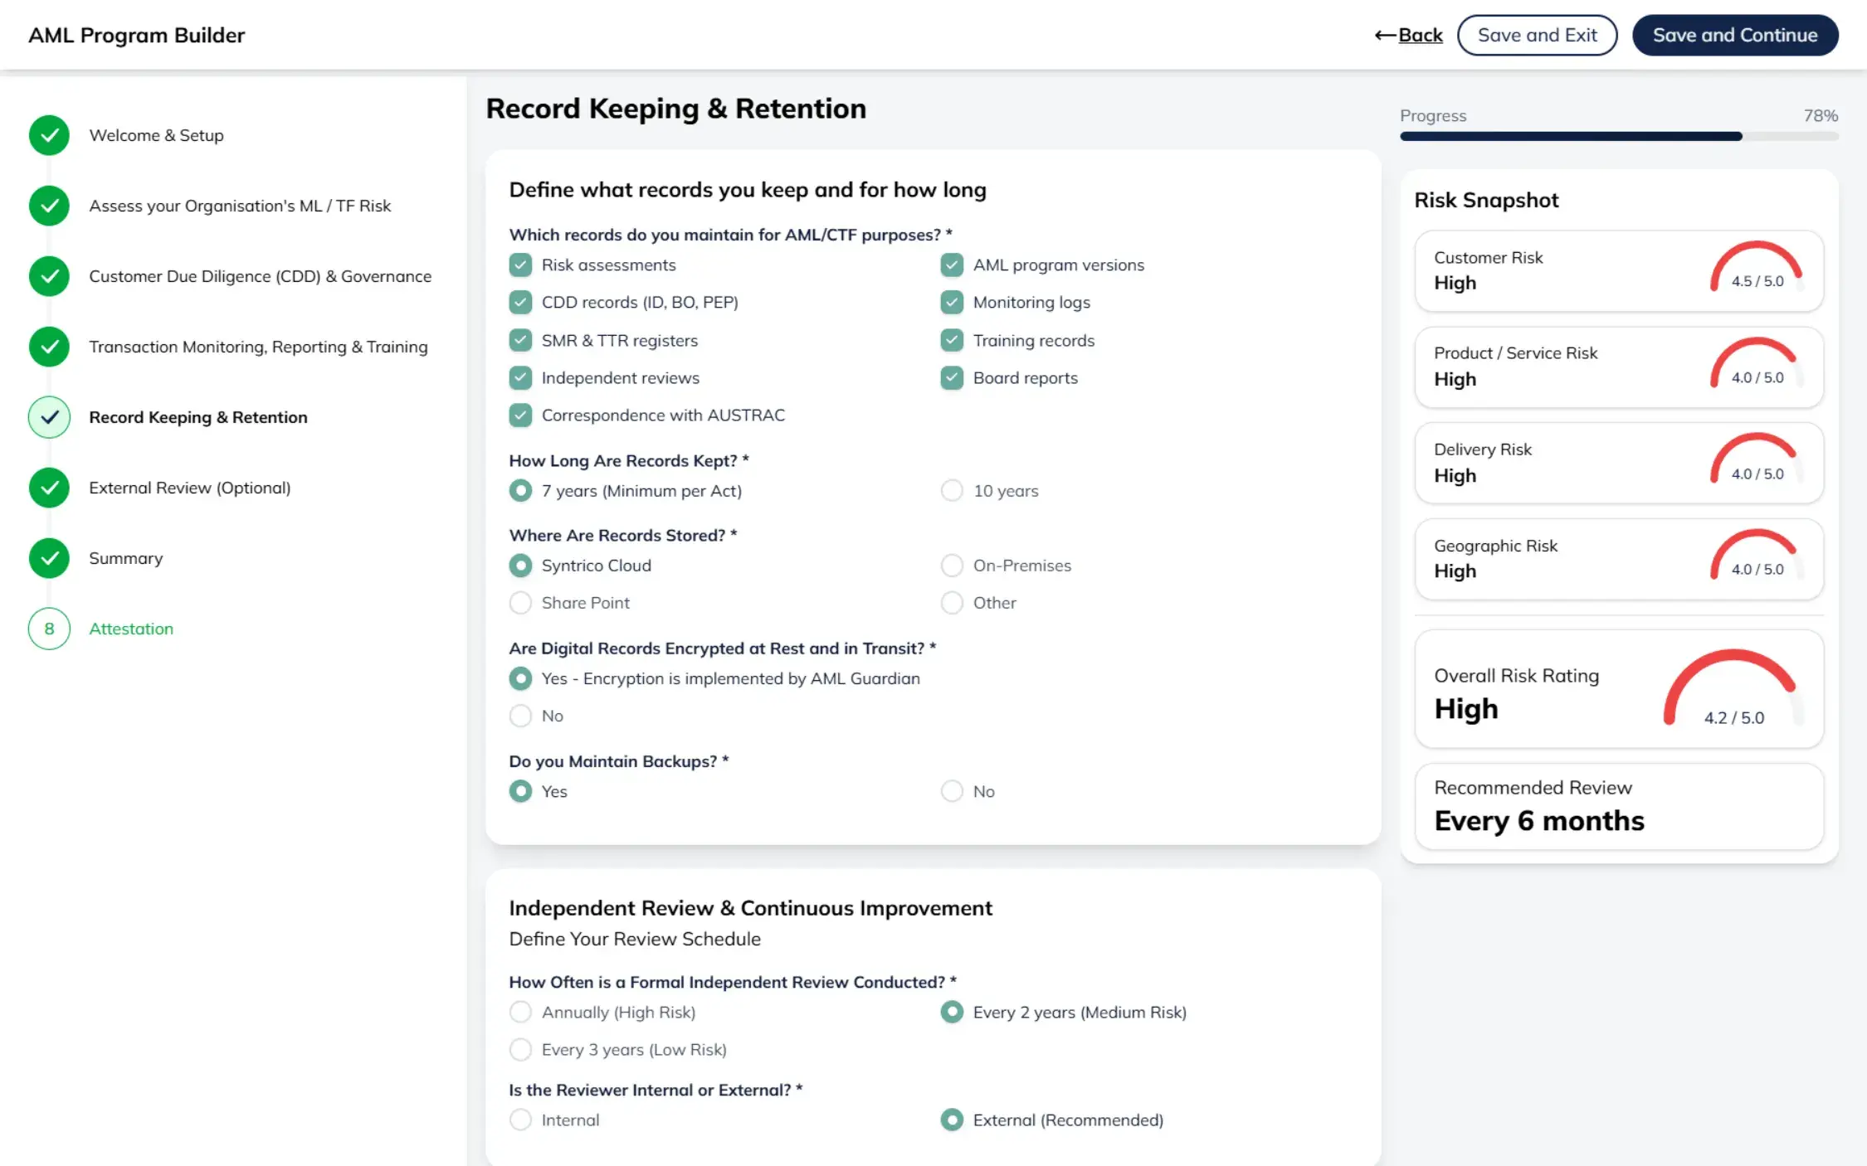
Task: Select No for maintaining backups
Action: point(952,791)
